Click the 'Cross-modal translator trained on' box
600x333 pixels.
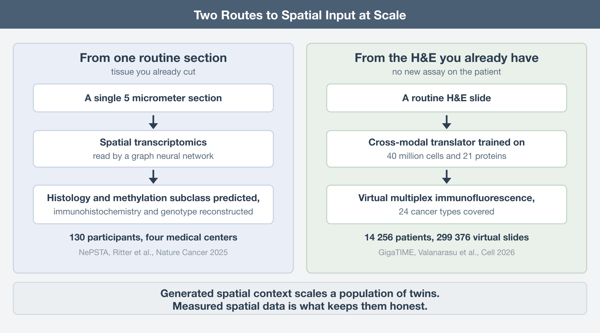447,149
